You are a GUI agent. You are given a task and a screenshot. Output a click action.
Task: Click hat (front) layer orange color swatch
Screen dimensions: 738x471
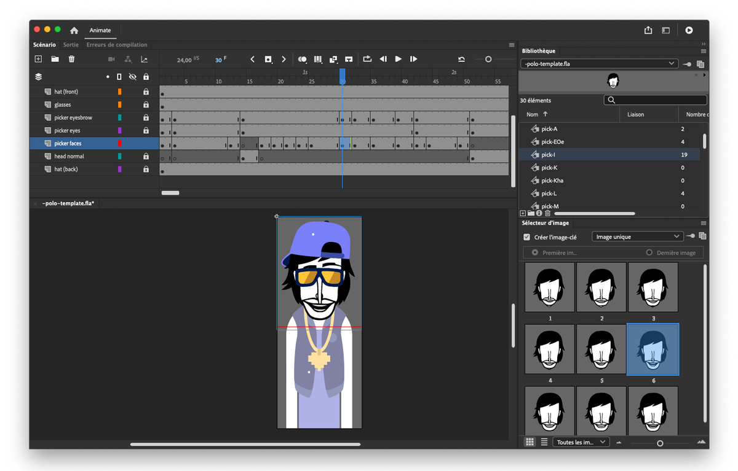pyautogui.click(x=120, y=91)
